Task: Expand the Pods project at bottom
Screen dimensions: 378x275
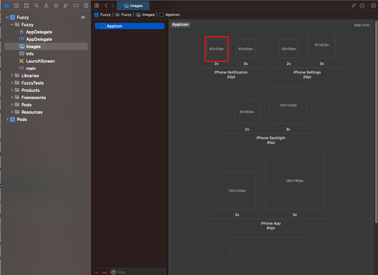Action: pos(7,119)
